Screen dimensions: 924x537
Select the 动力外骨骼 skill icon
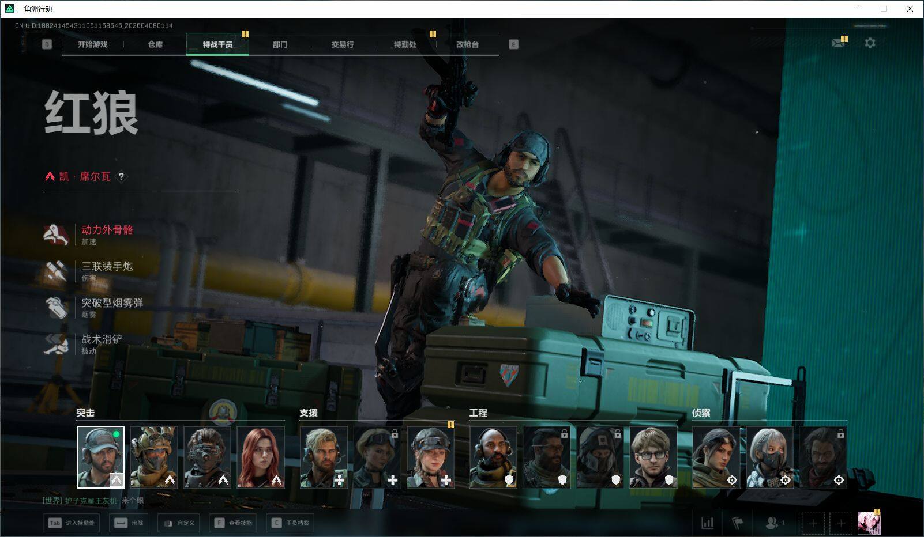click(57, 235)
